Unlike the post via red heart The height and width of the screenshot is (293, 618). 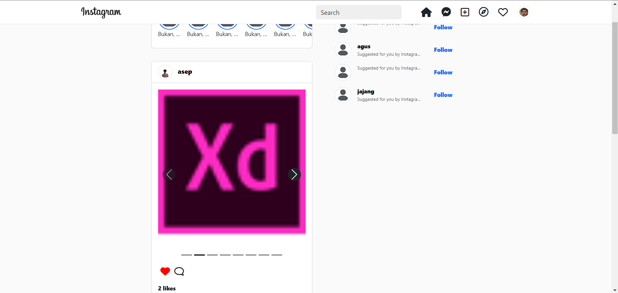(165, 271)
